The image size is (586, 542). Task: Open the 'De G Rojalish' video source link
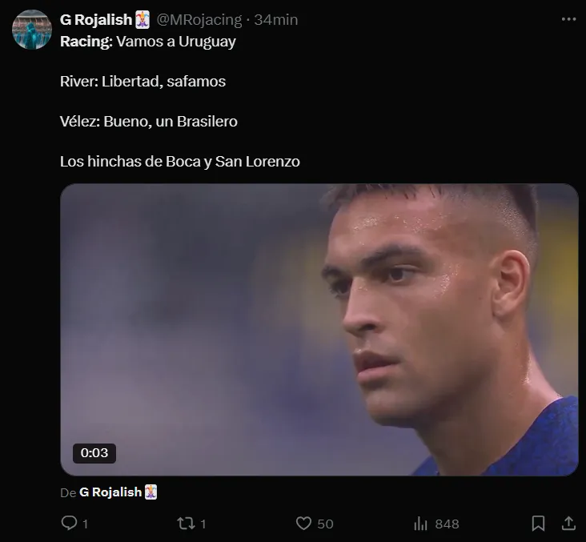110,492
